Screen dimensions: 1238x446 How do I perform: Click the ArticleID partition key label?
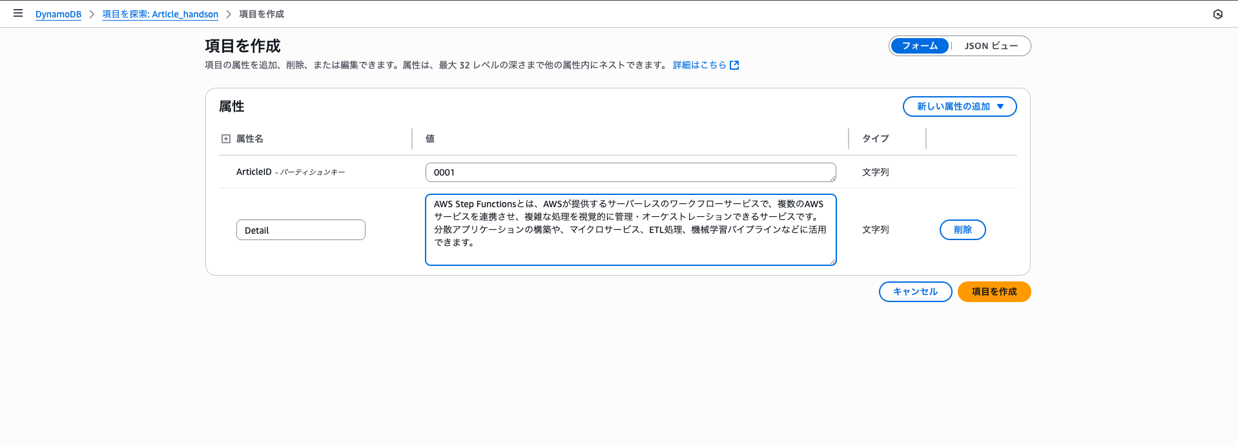tap(291, 172)
